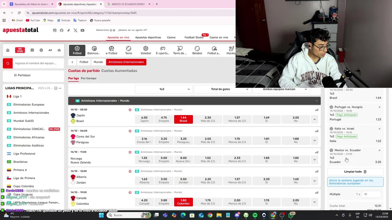Select the Baloncesto sport icon
The width and height of the screenshot is (392, 220).
coord(94,50)
